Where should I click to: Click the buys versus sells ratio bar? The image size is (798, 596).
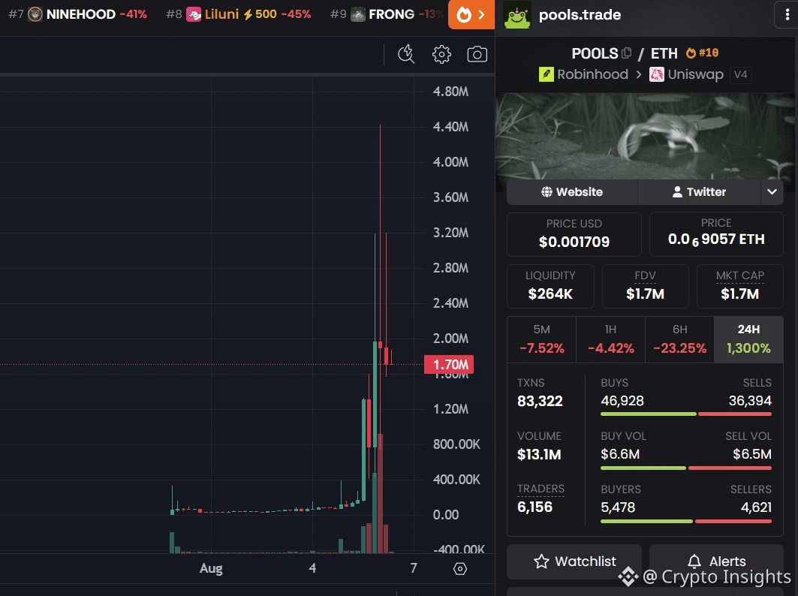[x=686, y=414]
